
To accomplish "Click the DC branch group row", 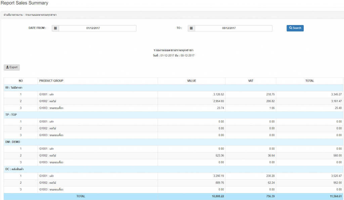I will 173,169.
